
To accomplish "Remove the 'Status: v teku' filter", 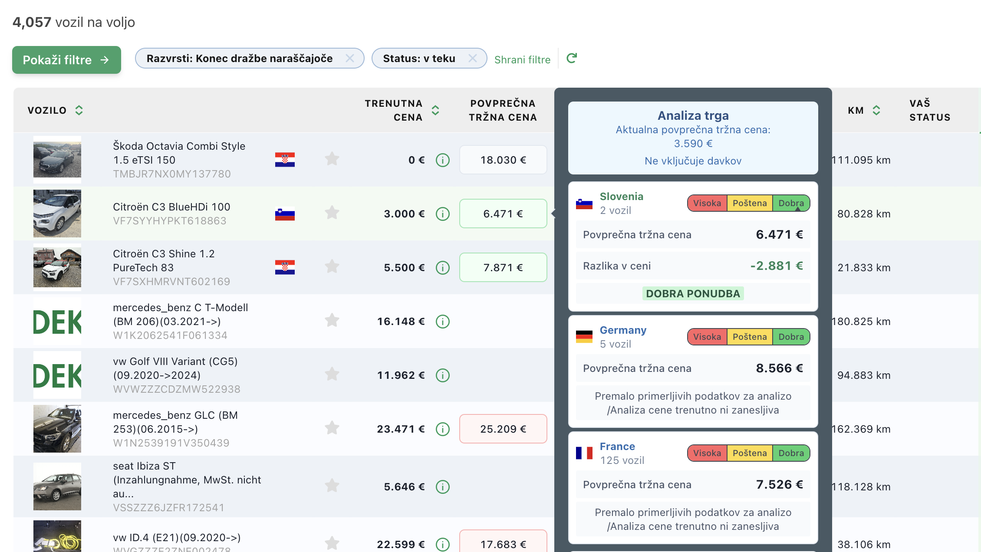I will (x=473, y=59).
